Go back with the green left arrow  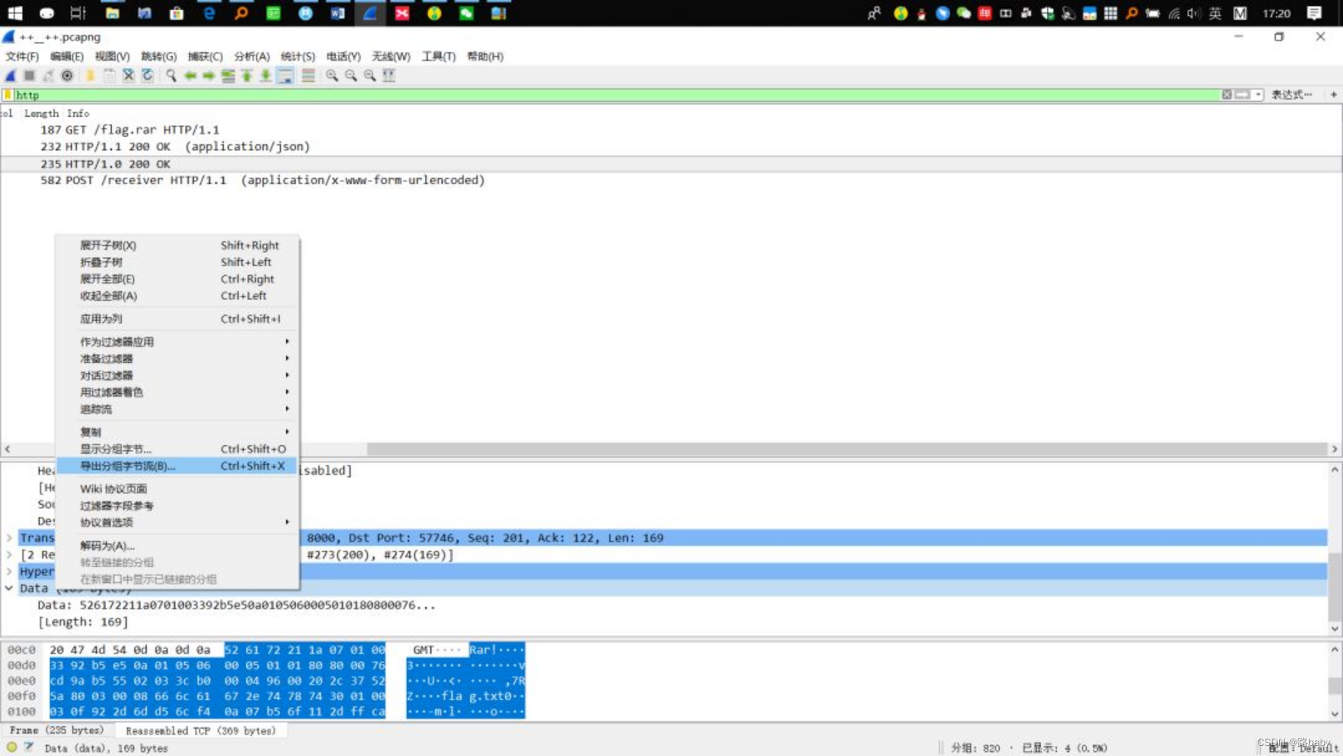tap(190, 75)
